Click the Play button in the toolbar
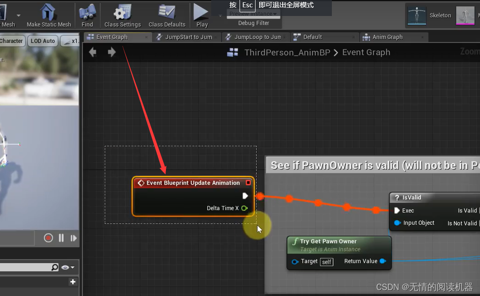This screenshot has height=296, width=480. tap(202, 15)
